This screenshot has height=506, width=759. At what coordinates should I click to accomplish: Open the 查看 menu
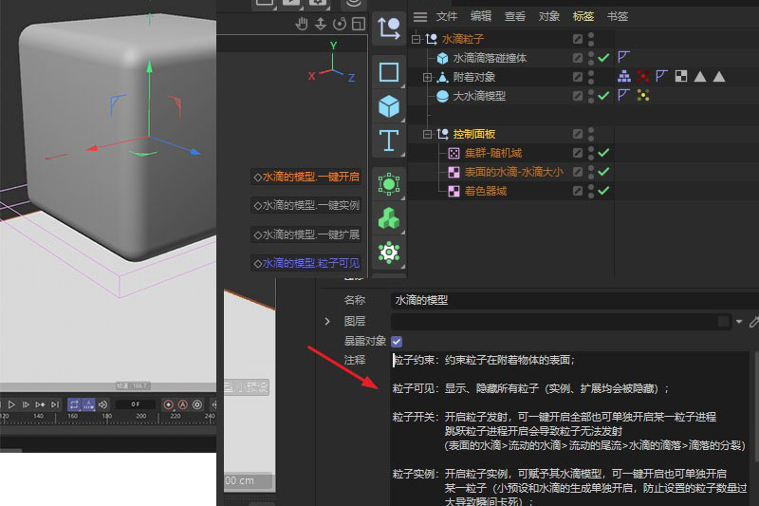[x=515, y=16]
